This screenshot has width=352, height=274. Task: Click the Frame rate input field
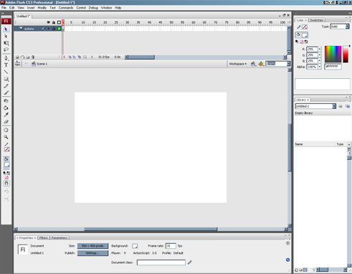click(171, 246)
